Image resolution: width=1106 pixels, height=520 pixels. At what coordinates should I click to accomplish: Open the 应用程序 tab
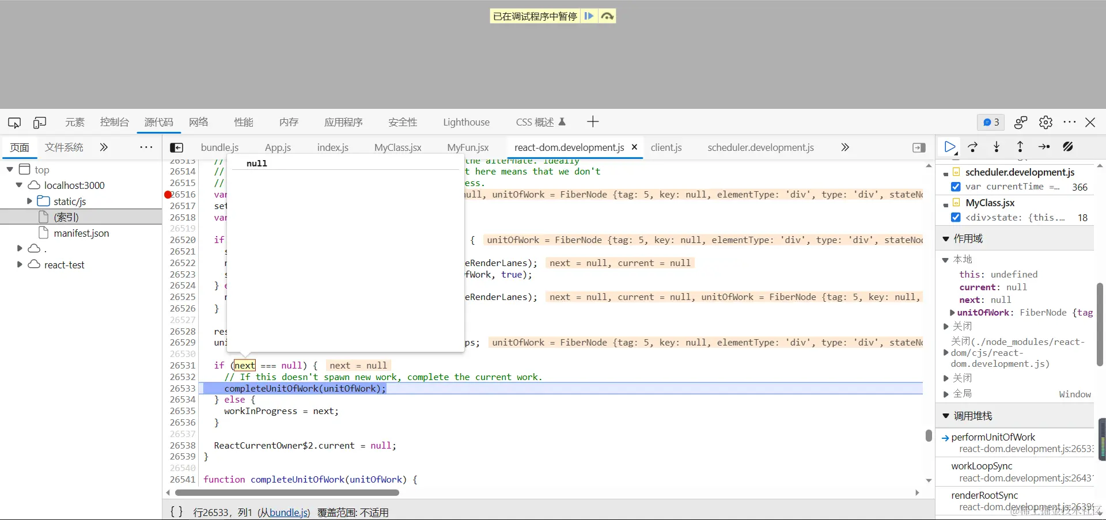click(x=343, y=122)
